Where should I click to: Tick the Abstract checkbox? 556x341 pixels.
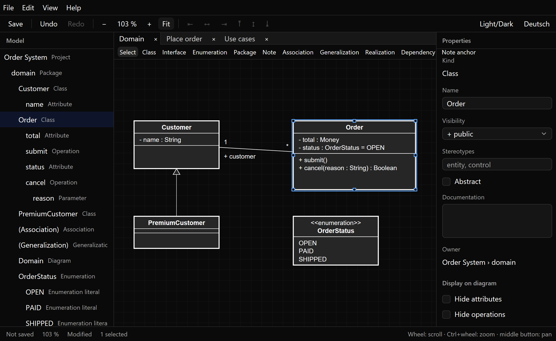pos(446,182)
